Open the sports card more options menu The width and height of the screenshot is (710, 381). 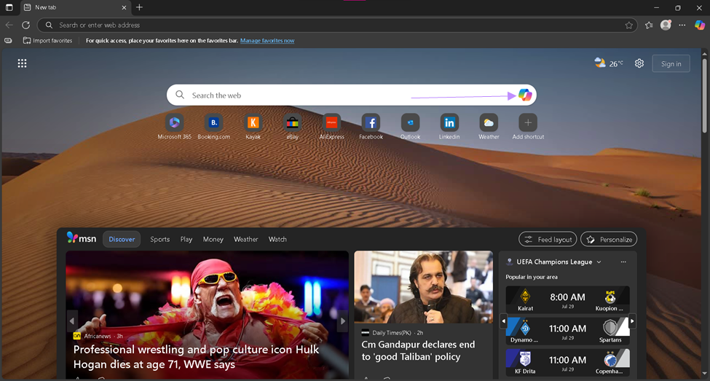click(623, 262)
